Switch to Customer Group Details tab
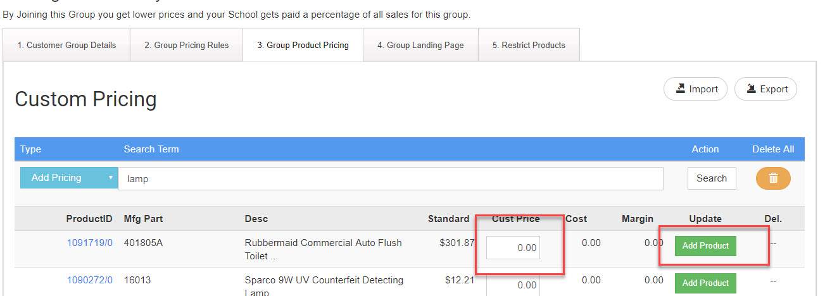Image resolution: width=825 pixels, height=296 pixels. click(x=66, y=45)
